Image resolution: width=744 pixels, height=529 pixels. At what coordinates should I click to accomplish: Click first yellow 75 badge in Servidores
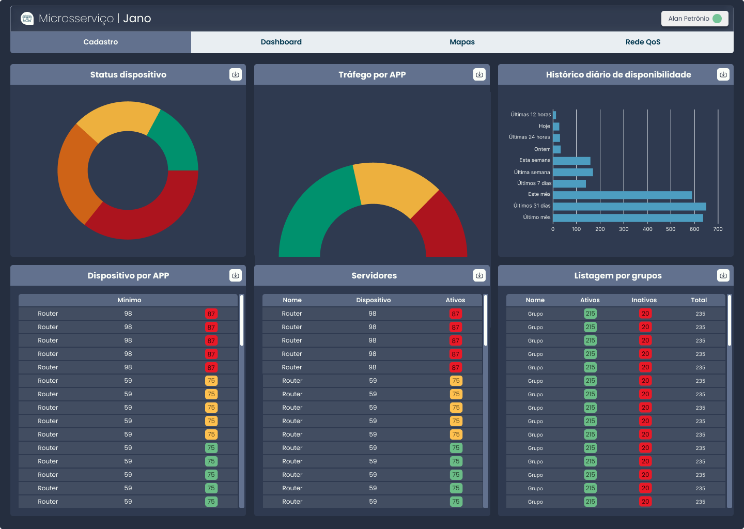(455, 381)
